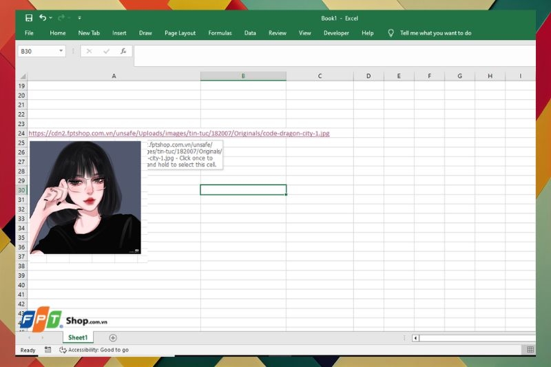Open the fptshop.com.vn hyperlink in row 24
The image size is (551, 367).
[x=179, y=134]
